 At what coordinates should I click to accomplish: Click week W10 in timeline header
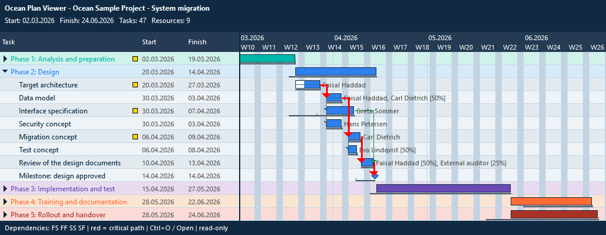248,47
